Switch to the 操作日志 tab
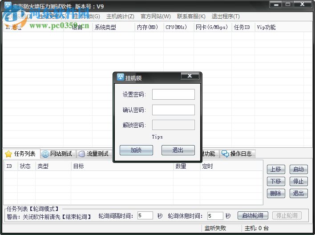Viewport: 315px width, 235px height. coord(237,154)
